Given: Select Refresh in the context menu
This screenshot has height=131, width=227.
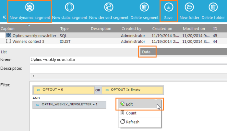Looking at the screenshot, I should pos(132,122).
